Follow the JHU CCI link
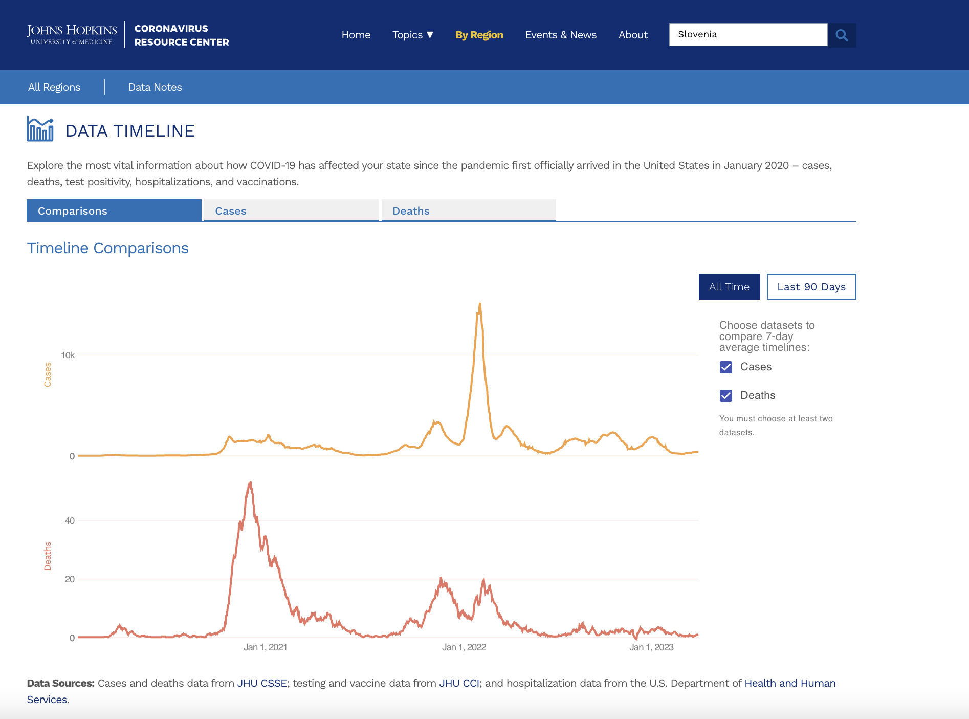 pos(459,683)
